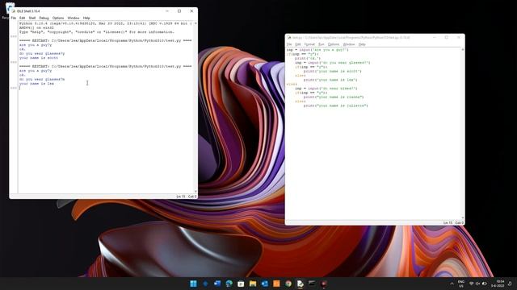The image size is (517, 290).
Task: Show hidden system tray icons
Action: point(452,284)
